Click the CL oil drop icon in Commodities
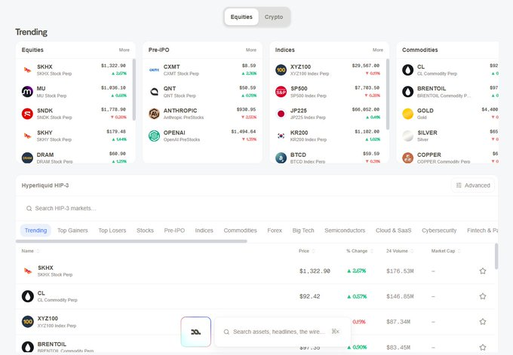Screen dimensions: 513x355 407,70
